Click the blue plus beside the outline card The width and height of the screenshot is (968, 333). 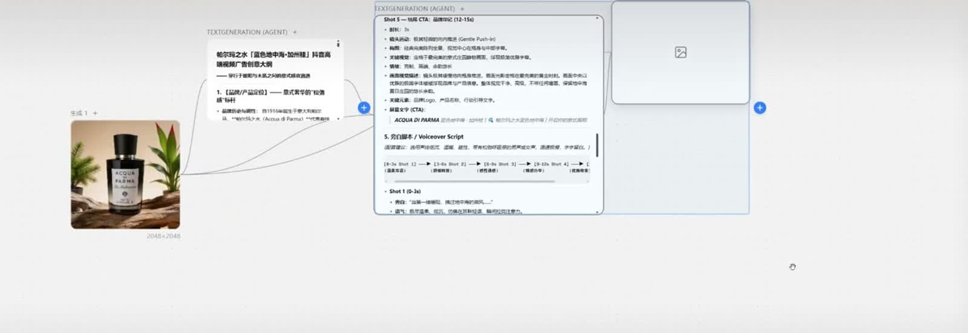point(364,107)
